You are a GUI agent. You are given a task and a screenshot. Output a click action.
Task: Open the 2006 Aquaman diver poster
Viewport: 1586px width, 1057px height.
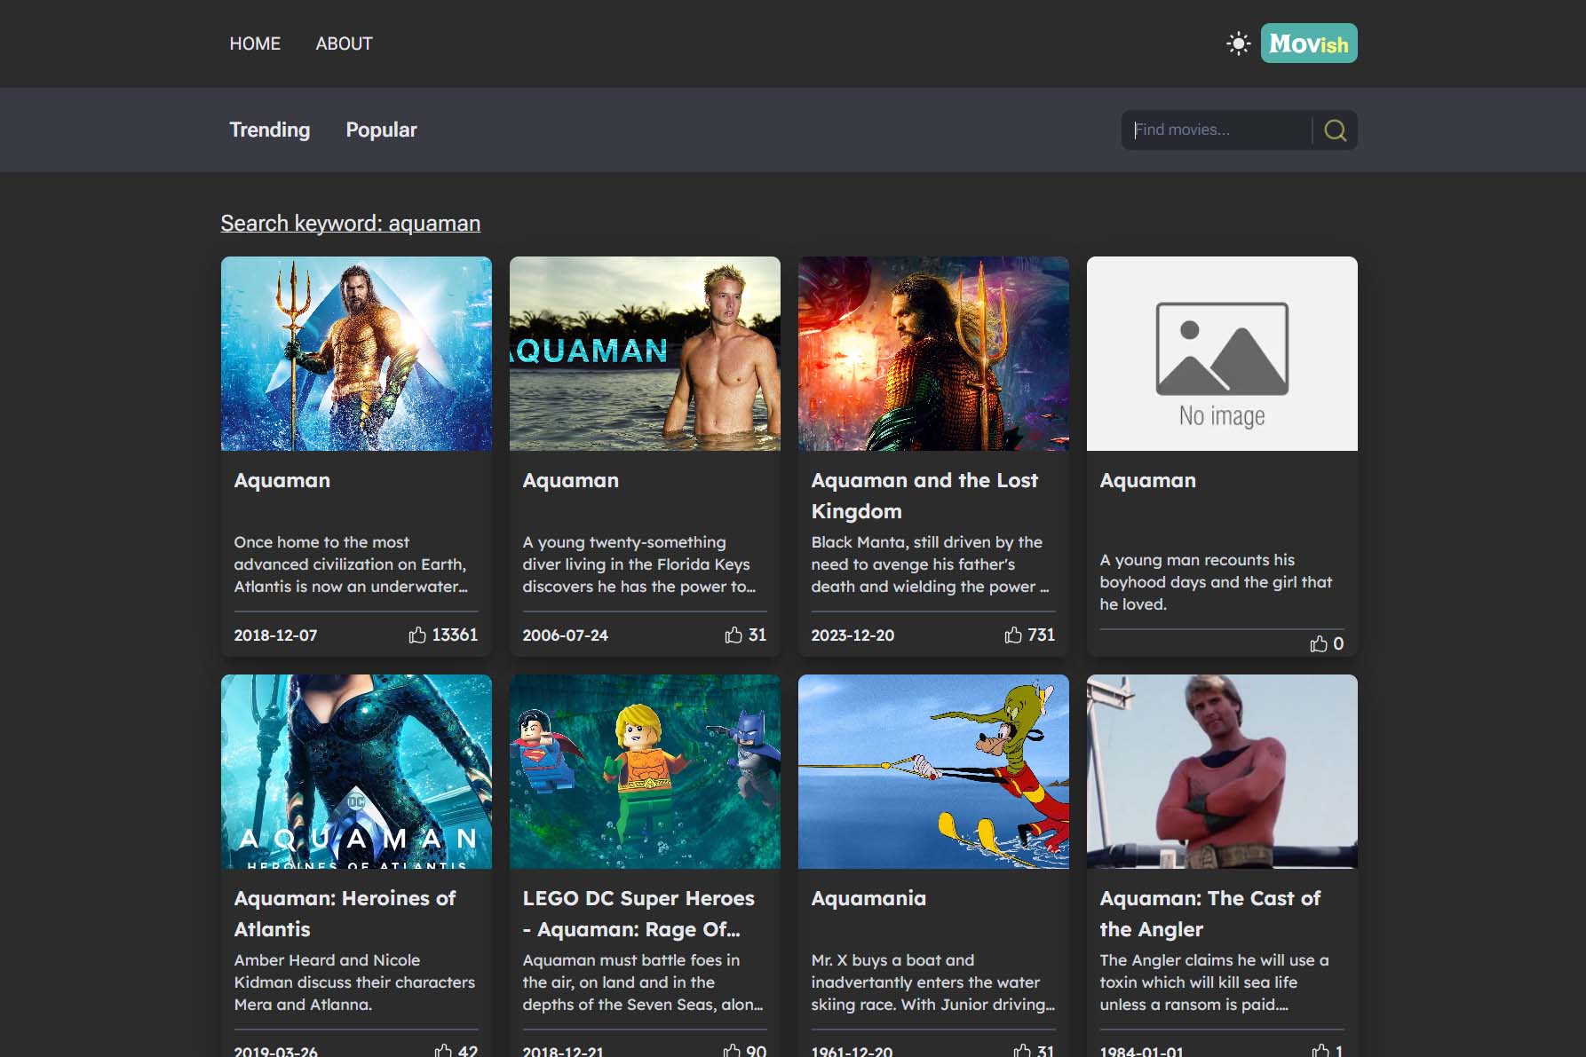pos(645,353)
